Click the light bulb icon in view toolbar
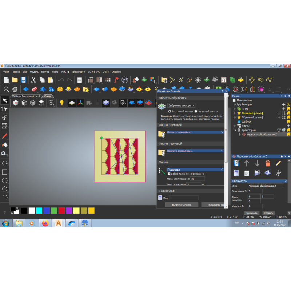Screen dimensions: 291x291 tap(62, 103)
